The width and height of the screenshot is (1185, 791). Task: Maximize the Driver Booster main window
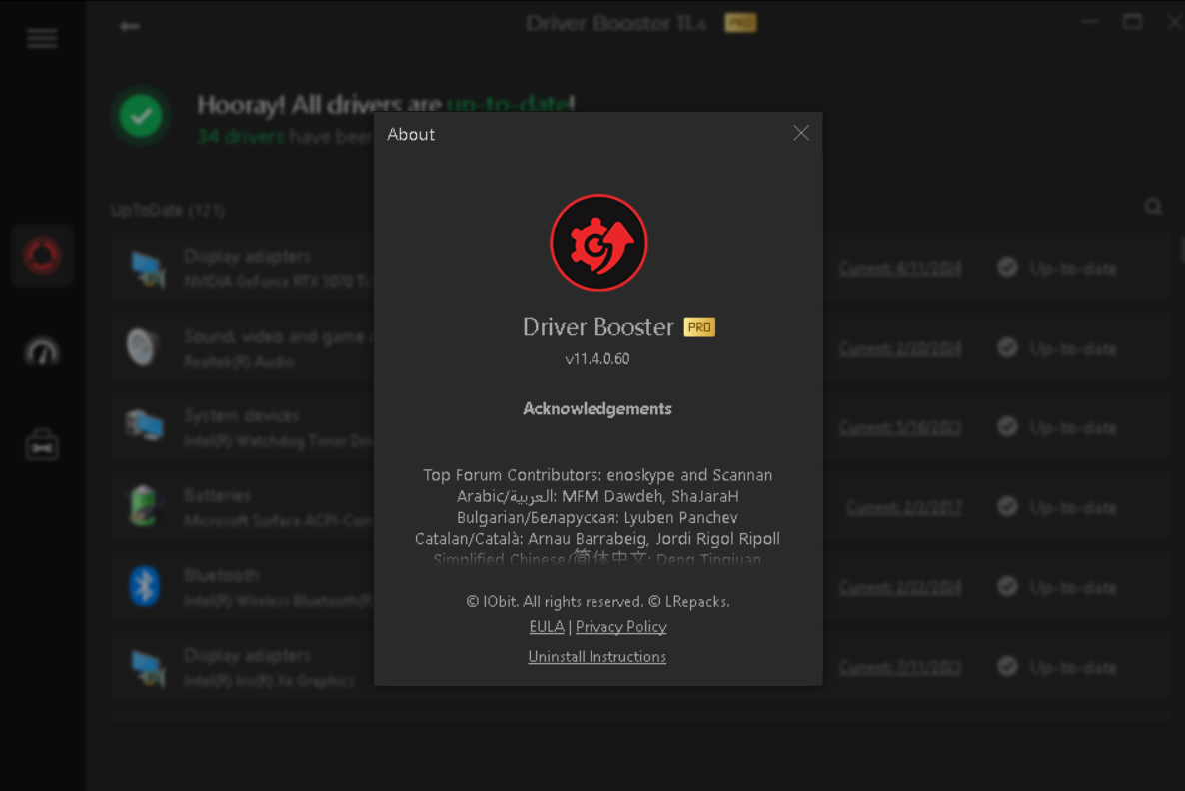pos(1132,22)
